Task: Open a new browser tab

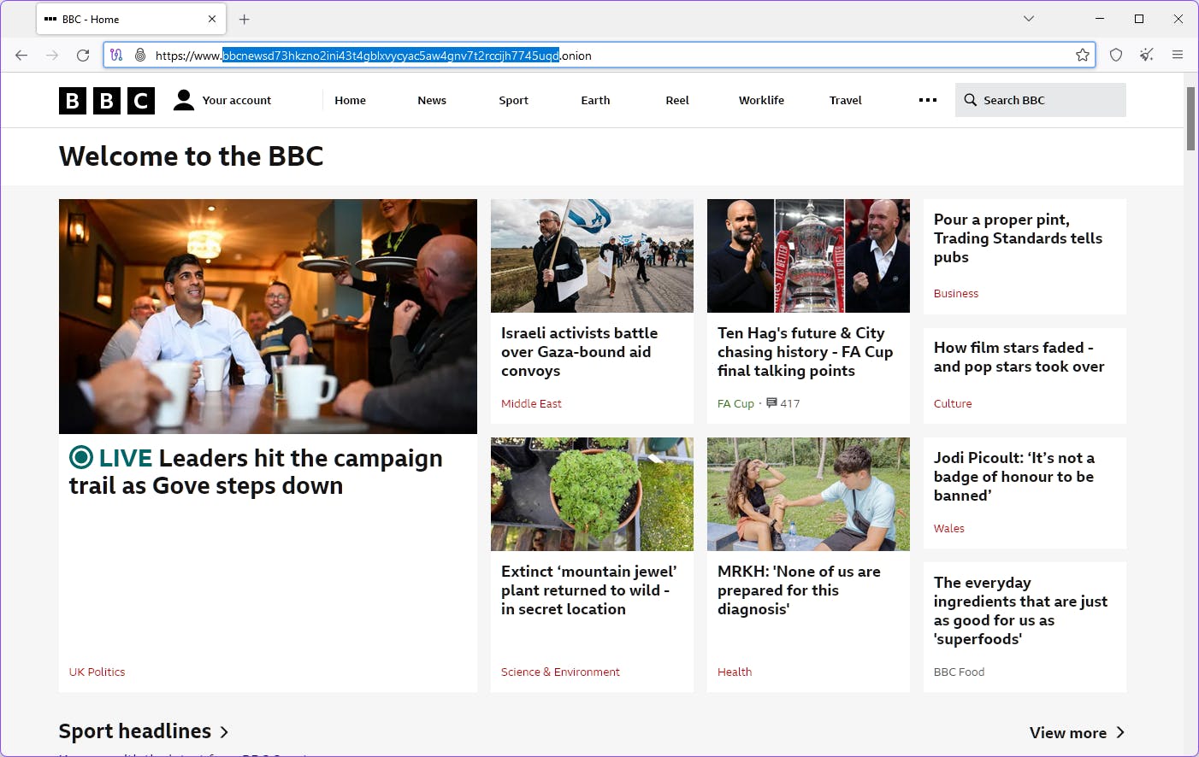Action: click(244, 19)
